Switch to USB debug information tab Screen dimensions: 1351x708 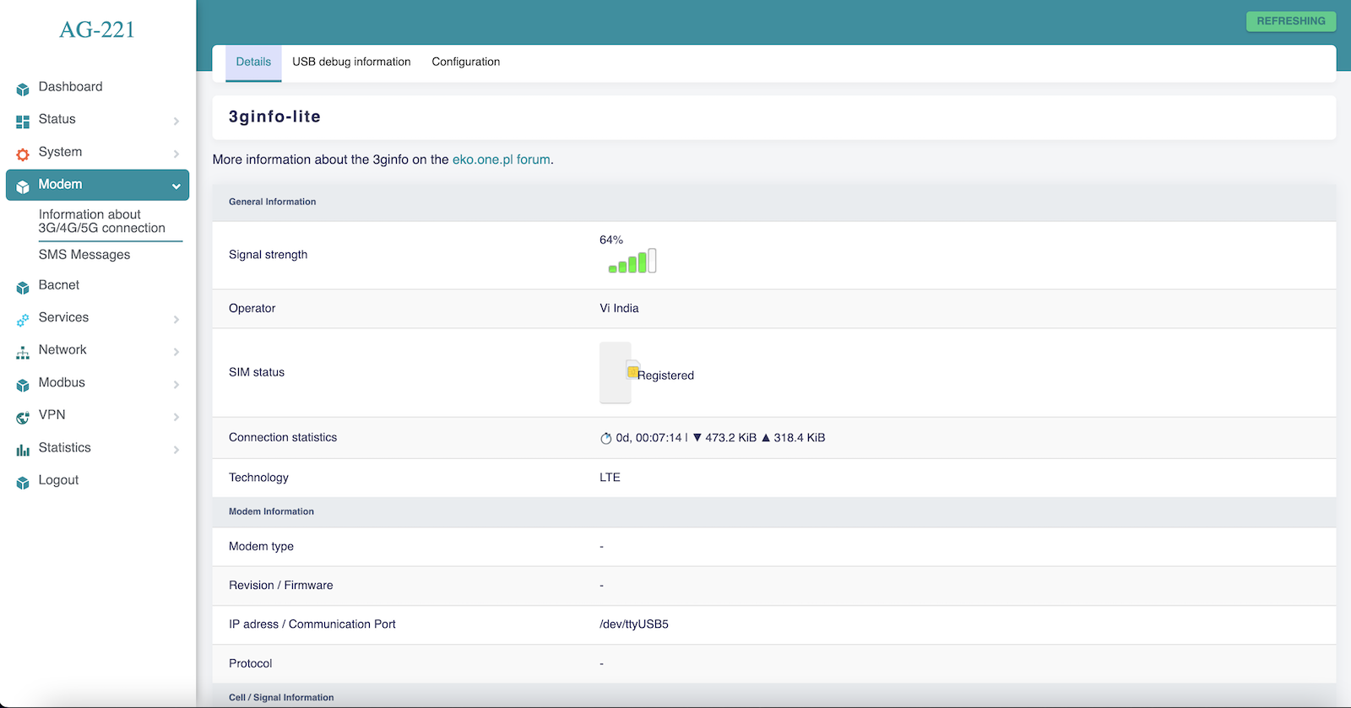tap(351, 62)
